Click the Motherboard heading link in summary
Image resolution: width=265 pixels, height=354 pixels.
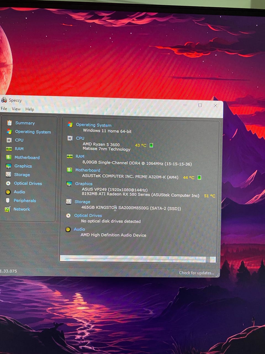click(88, 170)
